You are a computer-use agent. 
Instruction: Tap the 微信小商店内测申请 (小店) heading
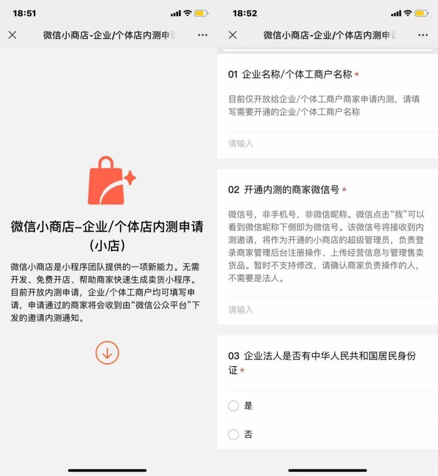(x=107, y=236)
